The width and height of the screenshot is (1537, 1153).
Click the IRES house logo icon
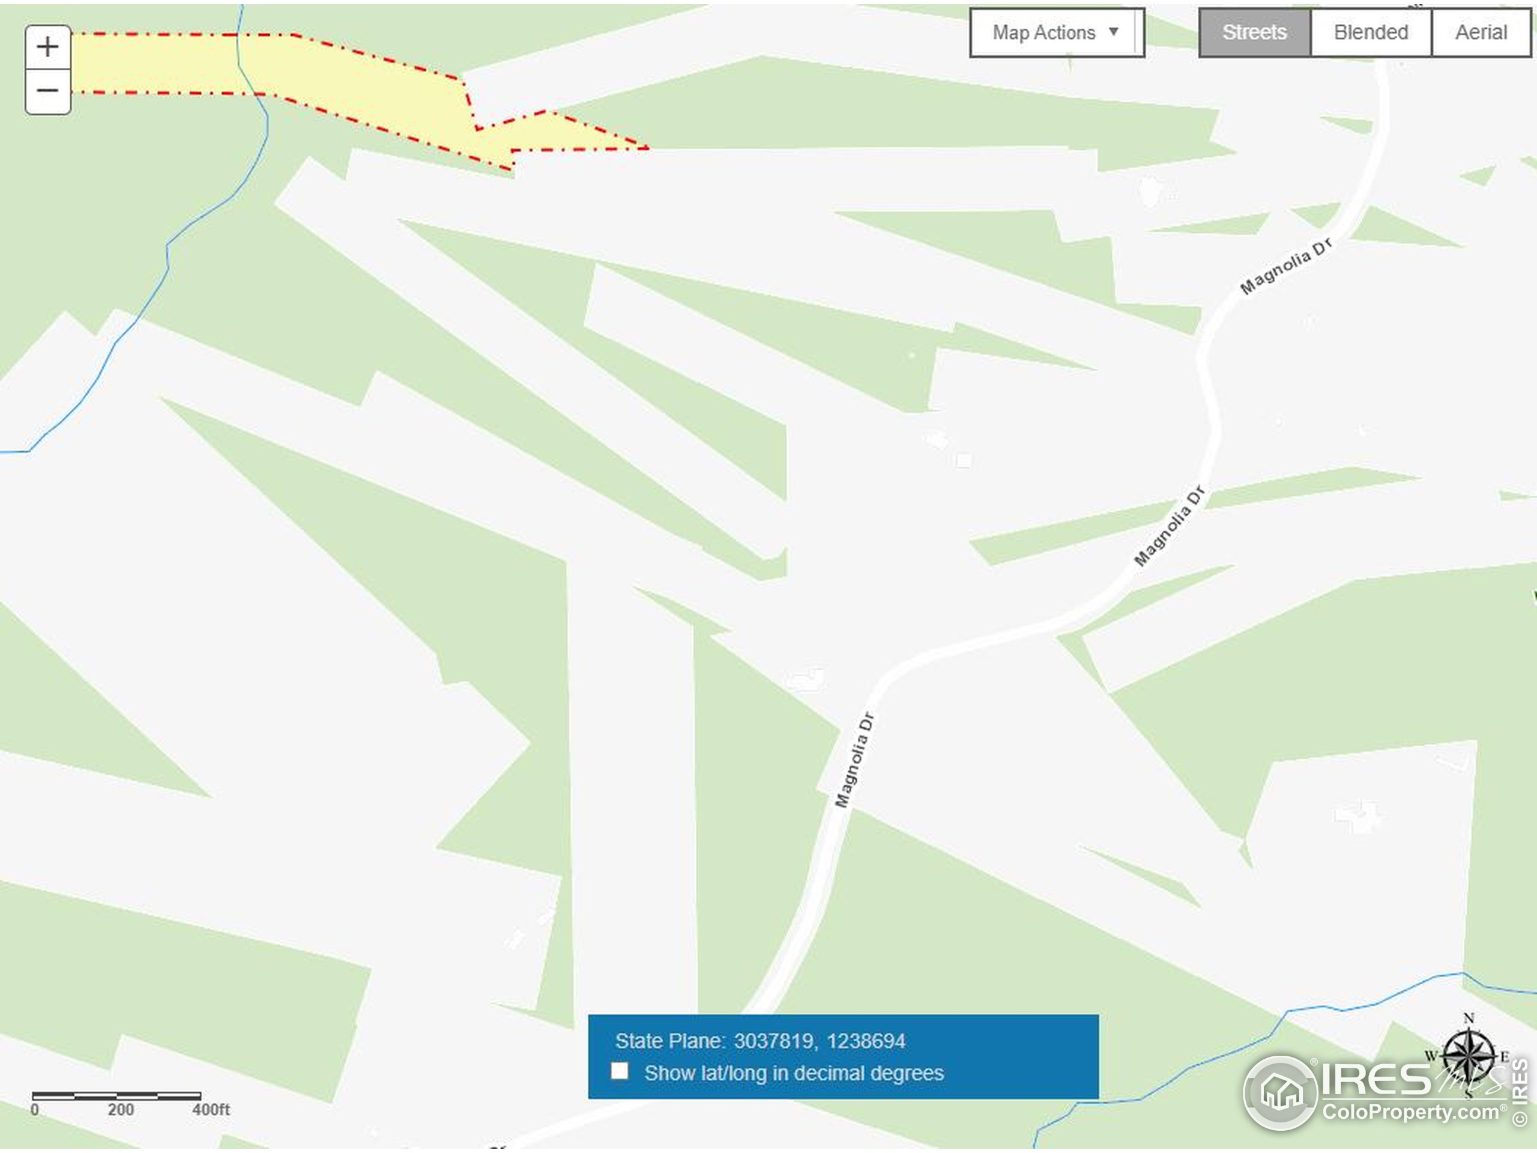(x=1281, y=1092)
